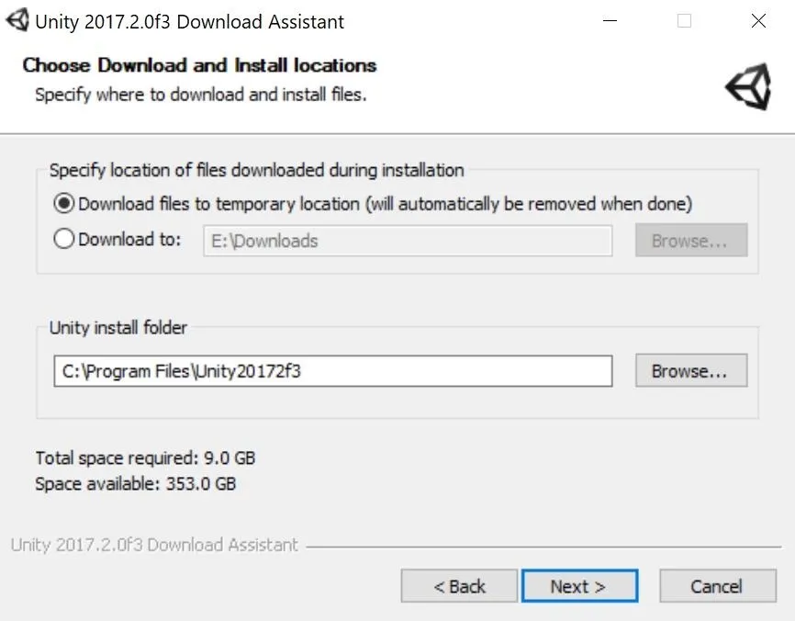Click the Unity install folder path field
The height and width of the screenshot is (621, 795).
(x=333, y=371)
